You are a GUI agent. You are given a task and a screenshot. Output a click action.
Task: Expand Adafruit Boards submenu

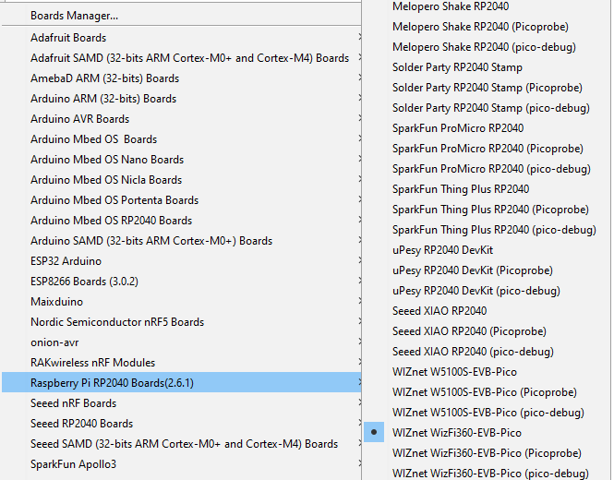pos(181,38)
